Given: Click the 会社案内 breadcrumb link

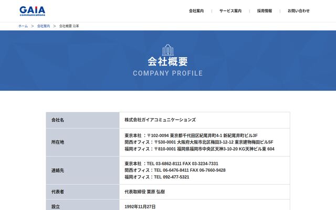Looking at the screenshot, I should tap(44, 26).
